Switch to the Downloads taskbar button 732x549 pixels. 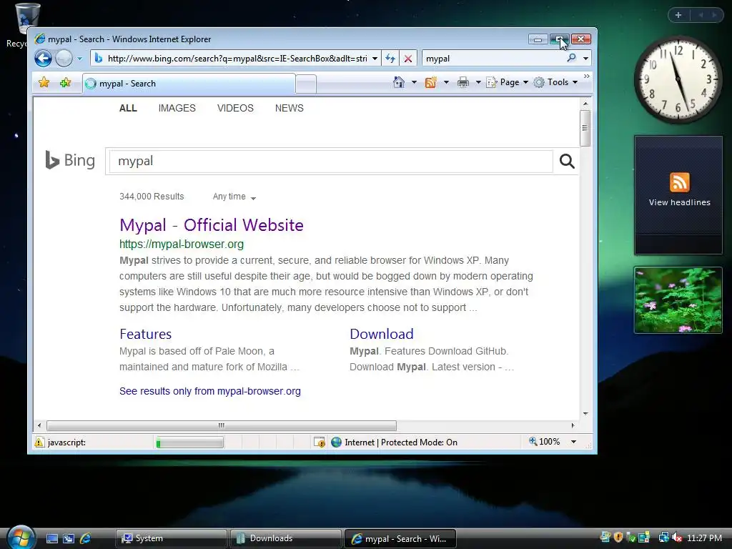click(285, 538)
